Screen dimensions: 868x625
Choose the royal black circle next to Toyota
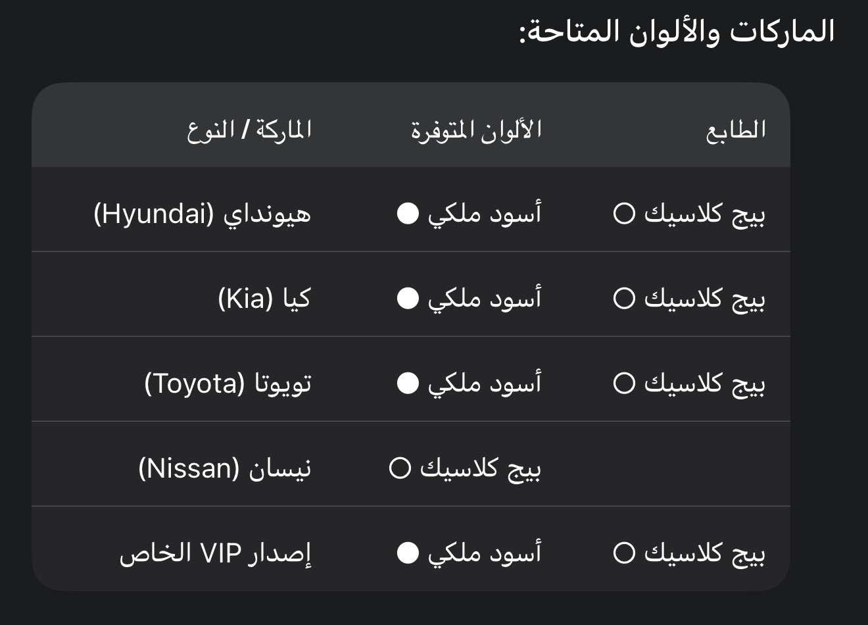(x=408, y=383)
